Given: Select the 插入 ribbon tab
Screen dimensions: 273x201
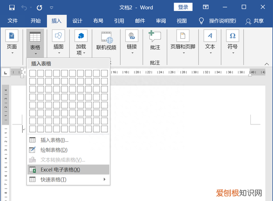Looking at the screenshot, I should coord(57,21).
